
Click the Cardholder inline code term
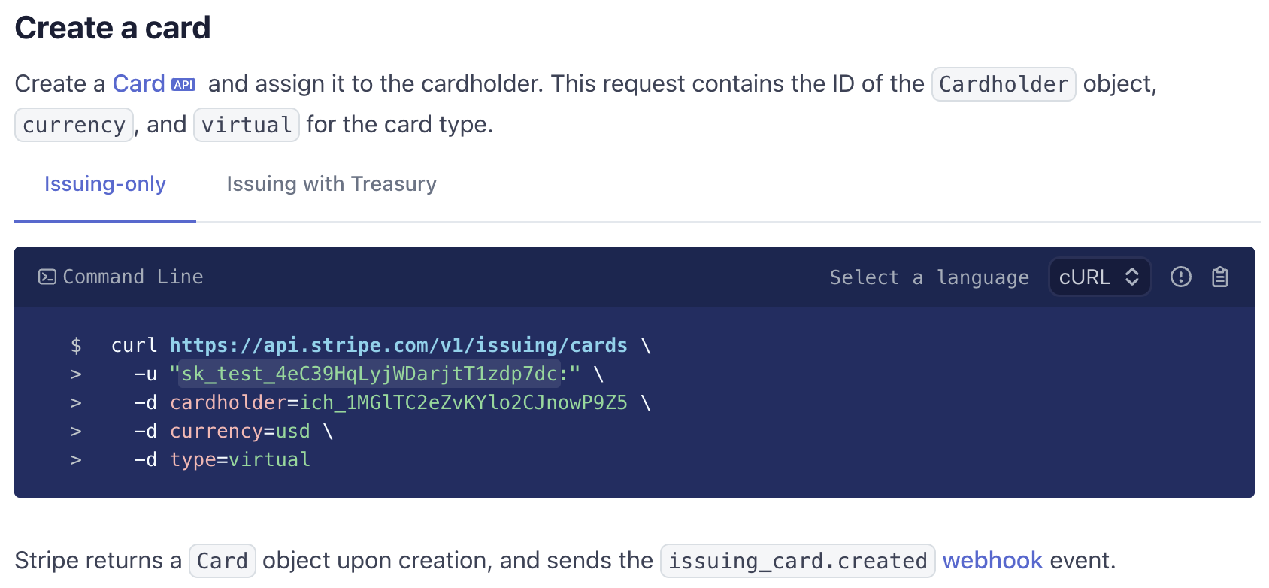[1004, 84]
